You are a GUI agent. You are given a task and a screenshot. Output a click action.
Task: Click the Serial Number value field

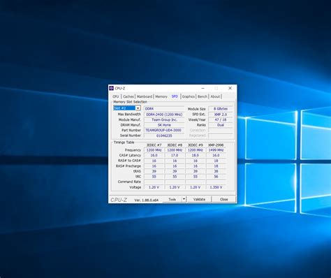click(x=164, y=136)
